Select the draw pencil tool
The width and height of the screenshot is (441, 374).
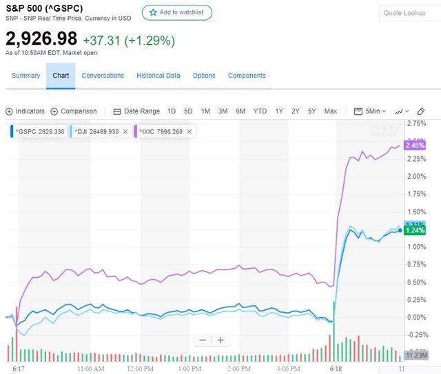421,111
